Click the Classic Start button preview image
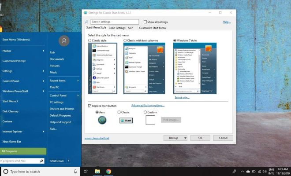The image size is (291, 176). tap(126, 121)
